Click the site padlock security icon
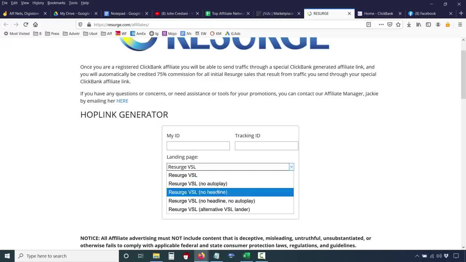This screenshot has height=262, width=466. (x=89, y=24)
